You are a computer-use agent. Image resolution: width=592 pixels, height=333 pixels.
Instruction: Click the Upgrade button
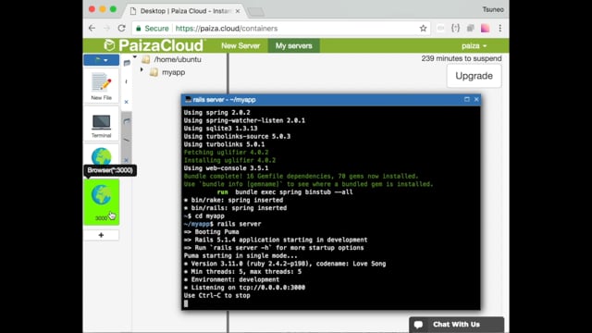point(474,76)
